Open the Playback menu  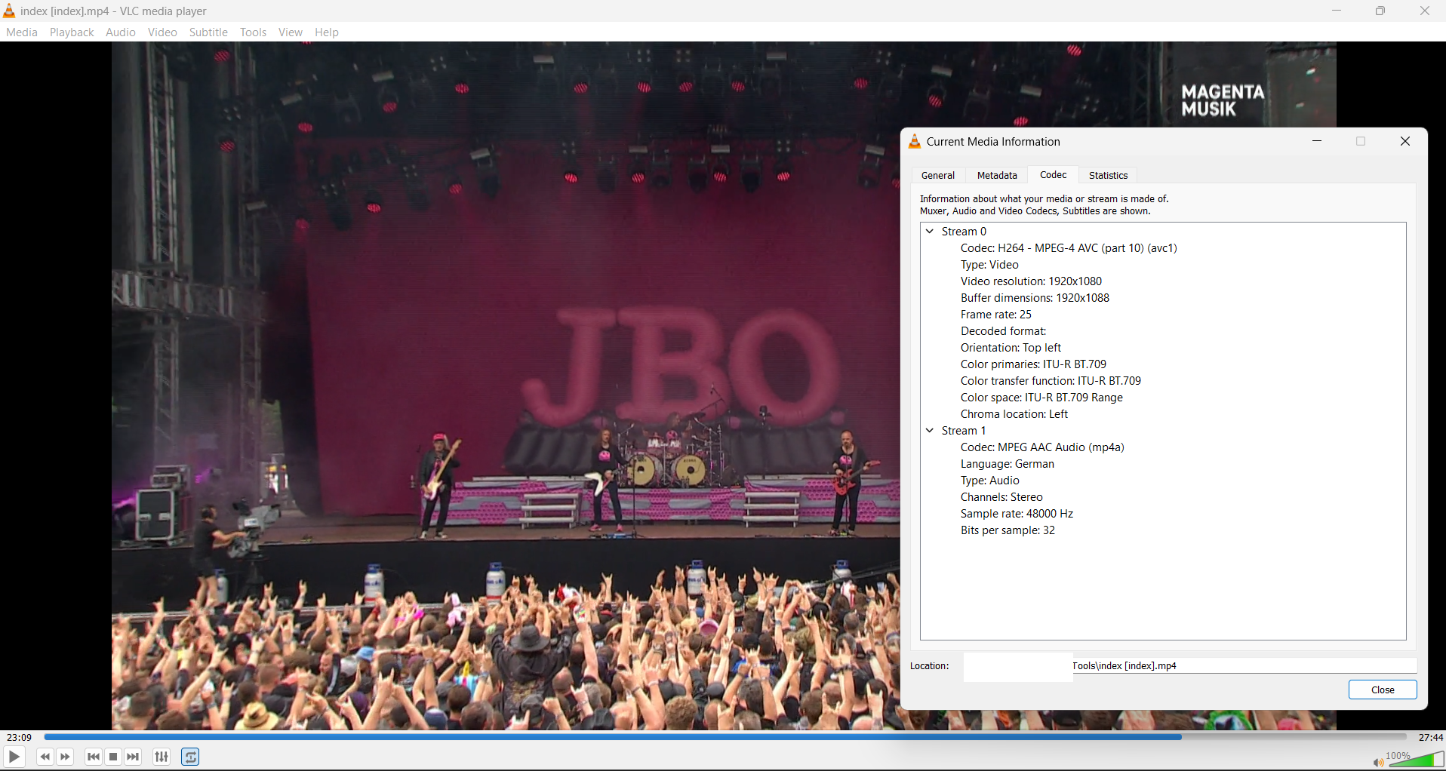tap(72, 32)
